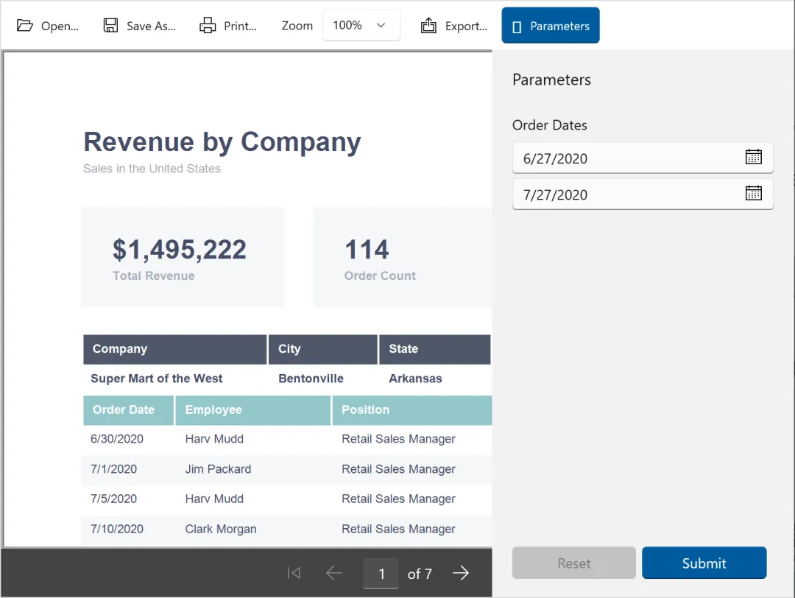
Task: Click the Open folder icon
Action: (x=25, y=26)
